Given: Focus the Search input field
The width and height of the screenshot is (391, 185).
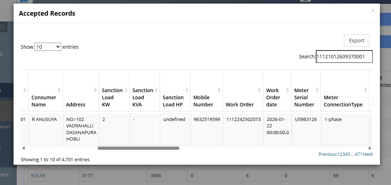Looking at the screenshot, I should [344, 57].
